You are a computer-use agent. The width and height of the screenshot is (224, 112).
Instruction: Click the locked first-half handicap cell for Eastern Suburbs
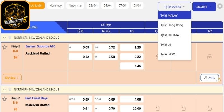[157, 57]
